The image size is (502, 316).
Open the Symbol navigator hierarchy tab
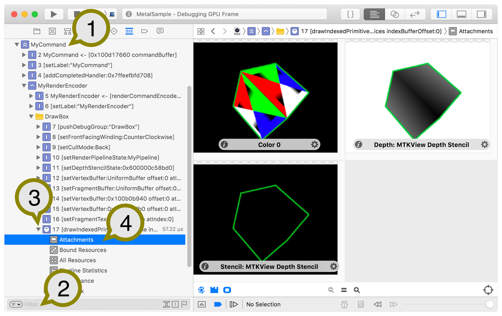coord(68,31)
